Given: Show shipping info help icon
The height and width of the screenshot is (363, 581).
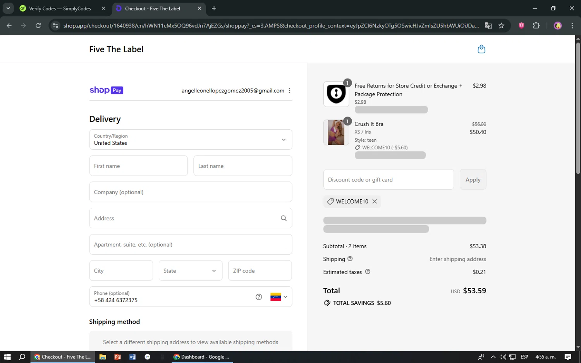Looking at the screenshot, I should pyautogui.click(x=350, y=259).
